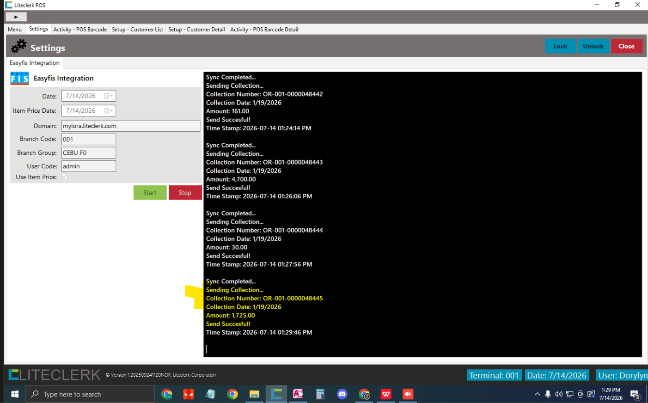Close the Settings page with the red Close button

pyautogui.click(x=626, y=46)
